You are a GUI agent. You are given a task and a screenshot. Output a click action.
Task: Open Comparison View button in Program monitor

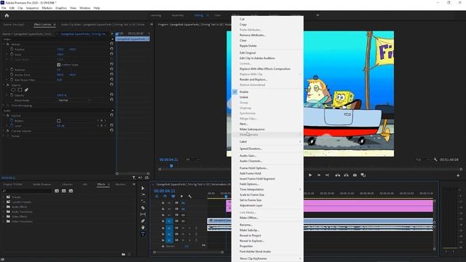[x=363, y=175]
